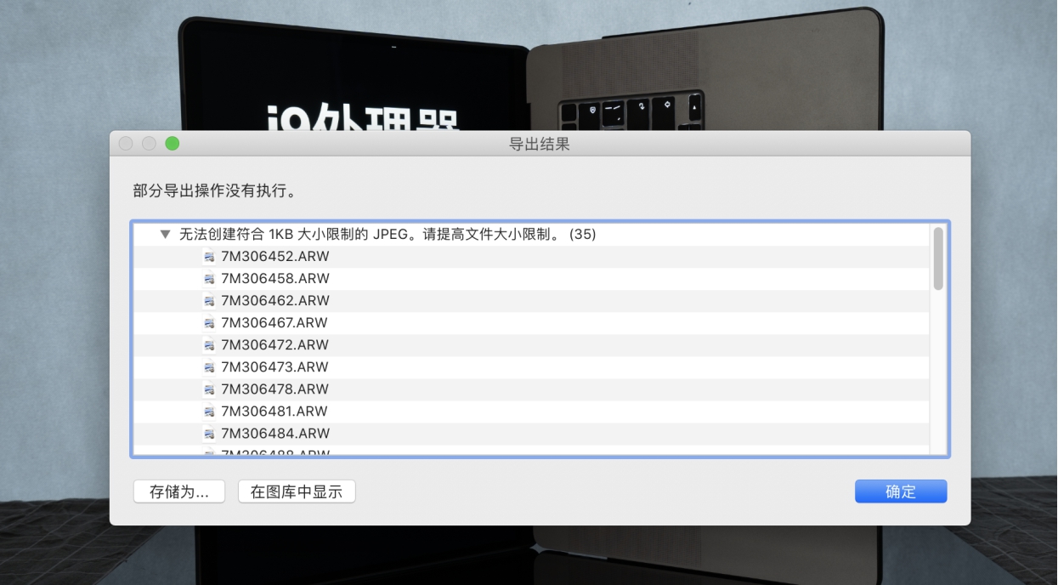Select the 7M306484.ARW list entry

click(274, 433)
